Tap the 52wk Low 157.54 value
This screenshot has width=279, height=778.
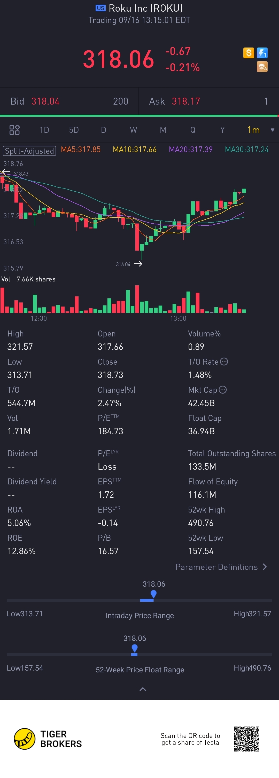coord(201,551)
